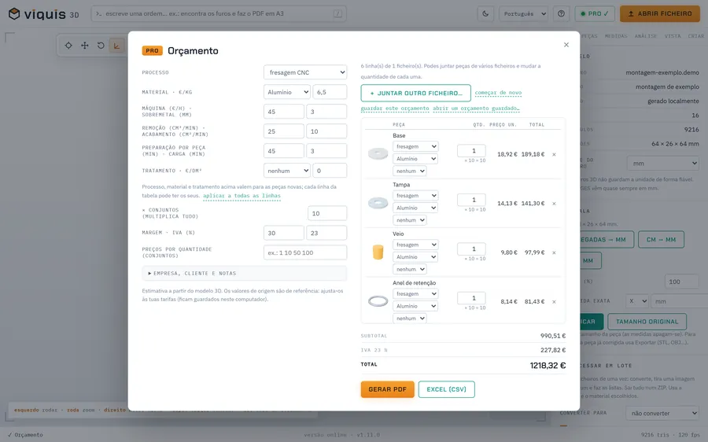Close the Orçamento dialog
This screenshot has width=708, height=442.
566,45
